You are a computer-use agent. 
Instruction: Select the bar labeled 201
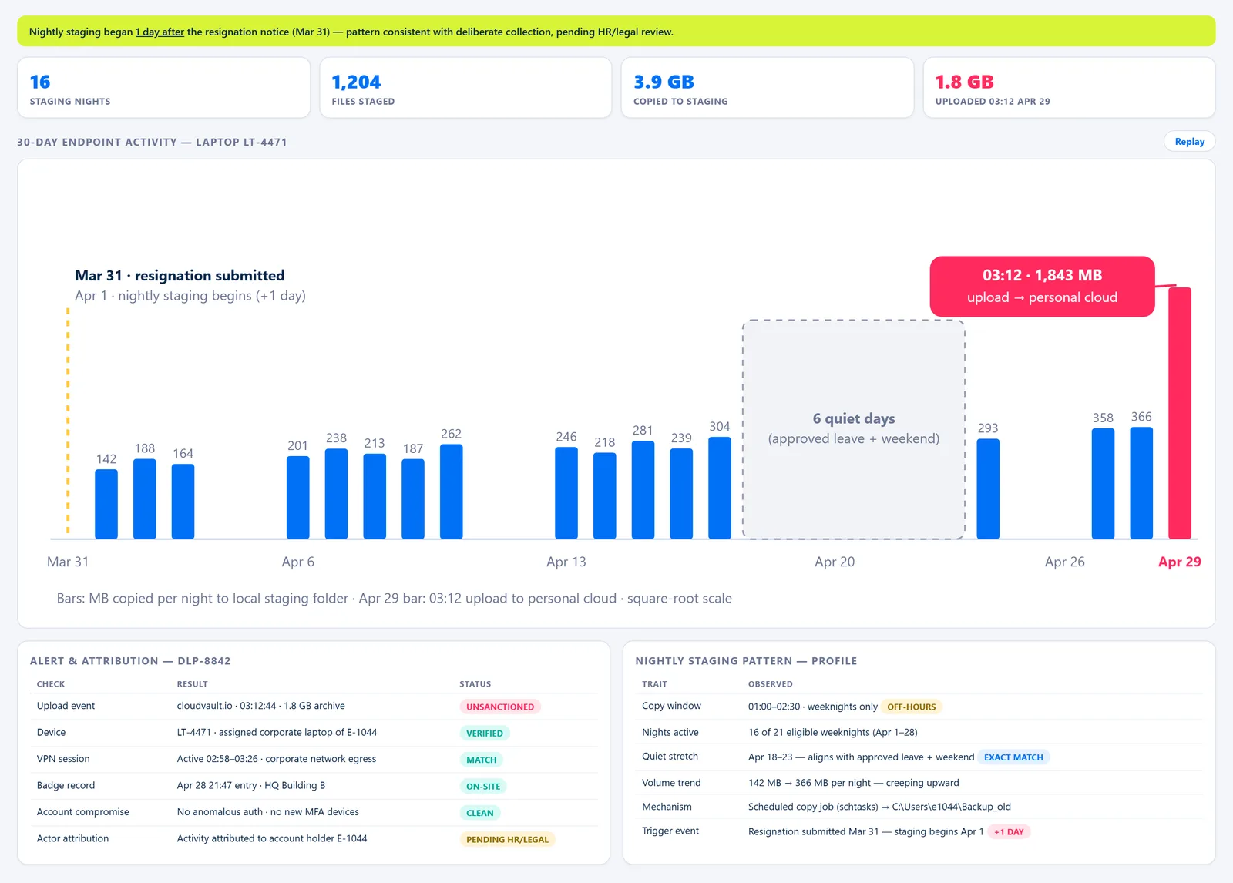click(298, 497)
